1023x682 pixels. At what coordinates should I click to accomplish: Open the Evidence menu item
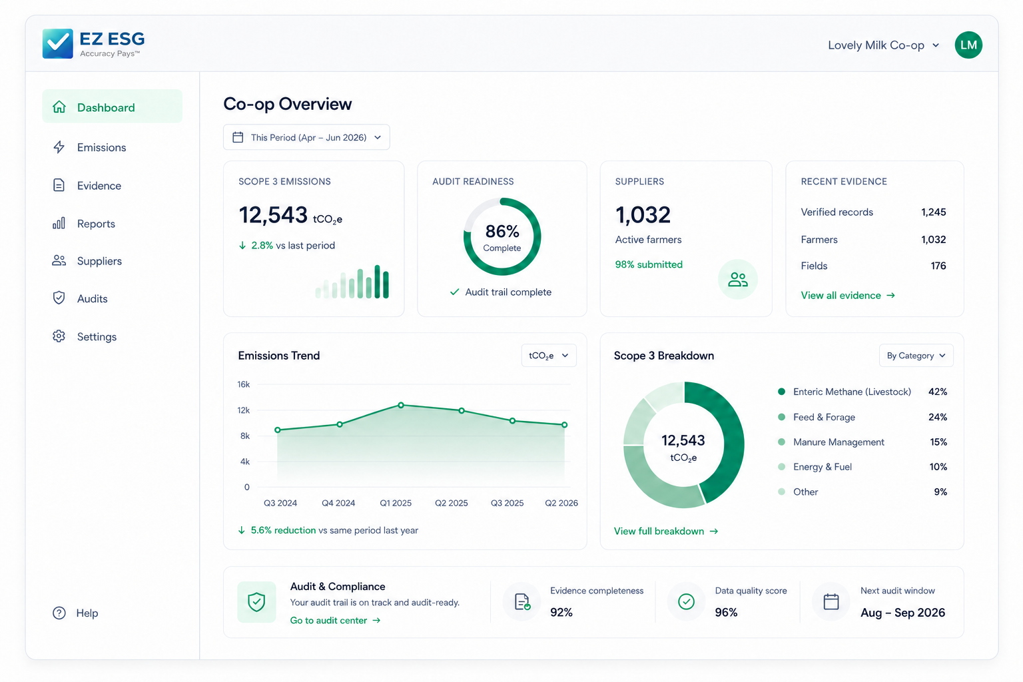click(x=112, y=185)
